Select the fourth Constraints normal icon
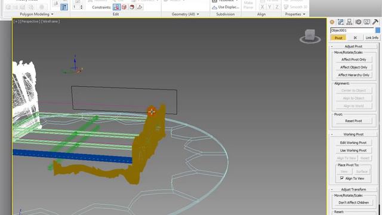The image size is (382, 215). 140,7
